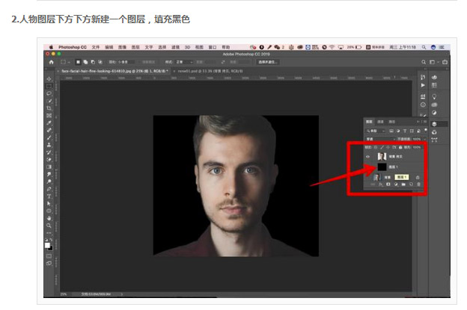
Task: Toggle the layer filtering switch
Action: (426, 130)
